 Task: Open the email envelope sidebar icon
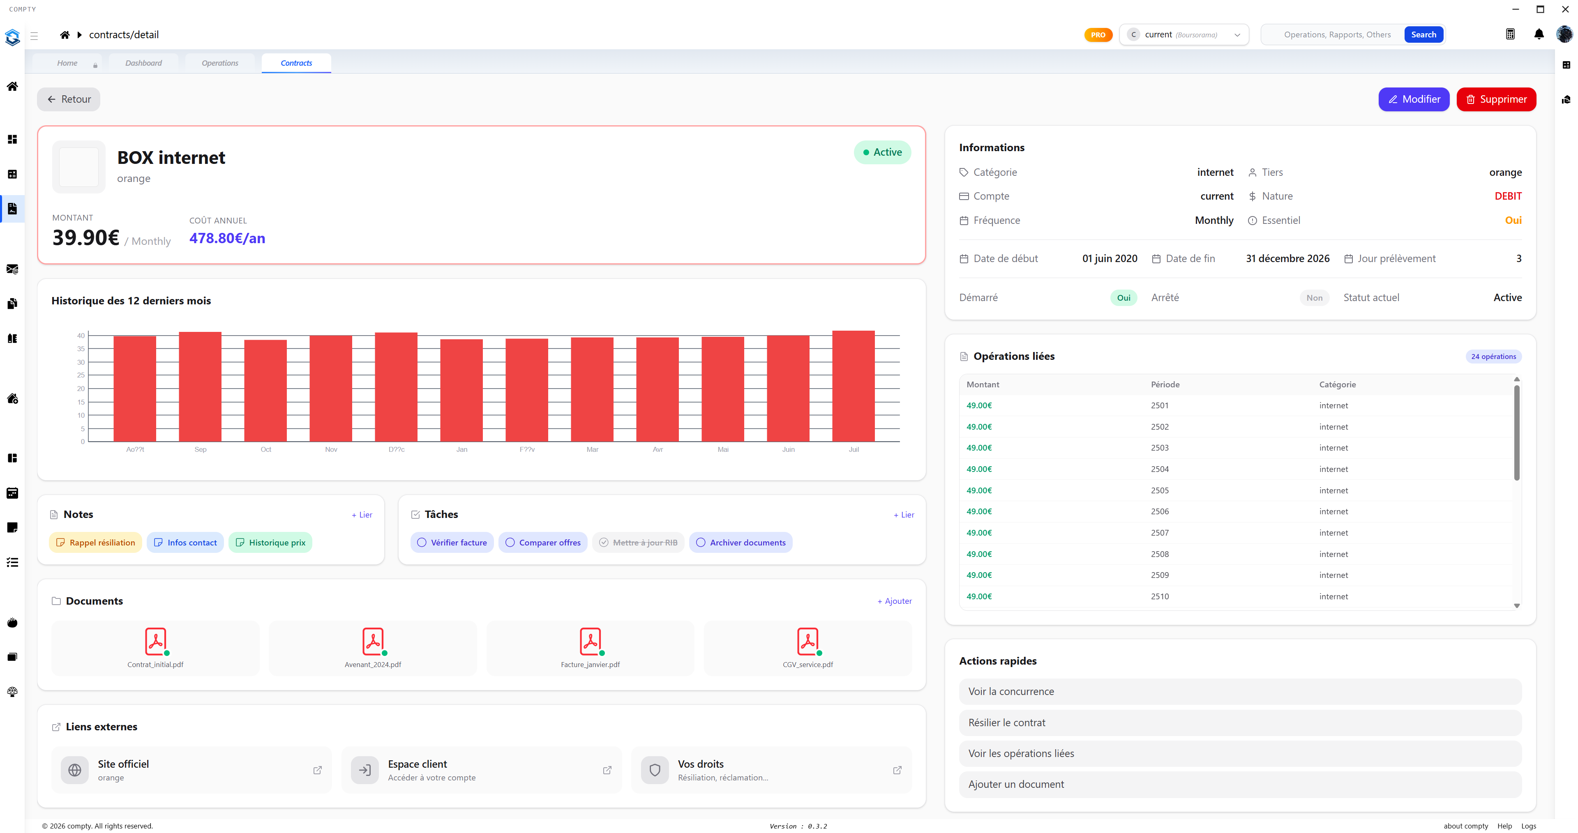click(x=12, y=269)
